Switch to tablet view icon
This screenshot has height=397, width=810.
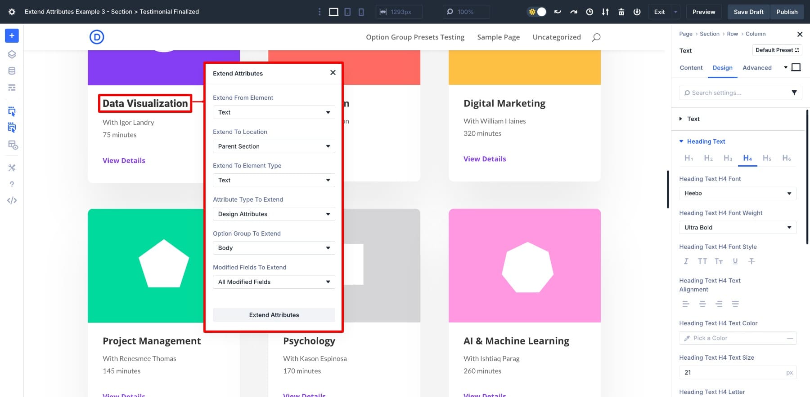347,12
